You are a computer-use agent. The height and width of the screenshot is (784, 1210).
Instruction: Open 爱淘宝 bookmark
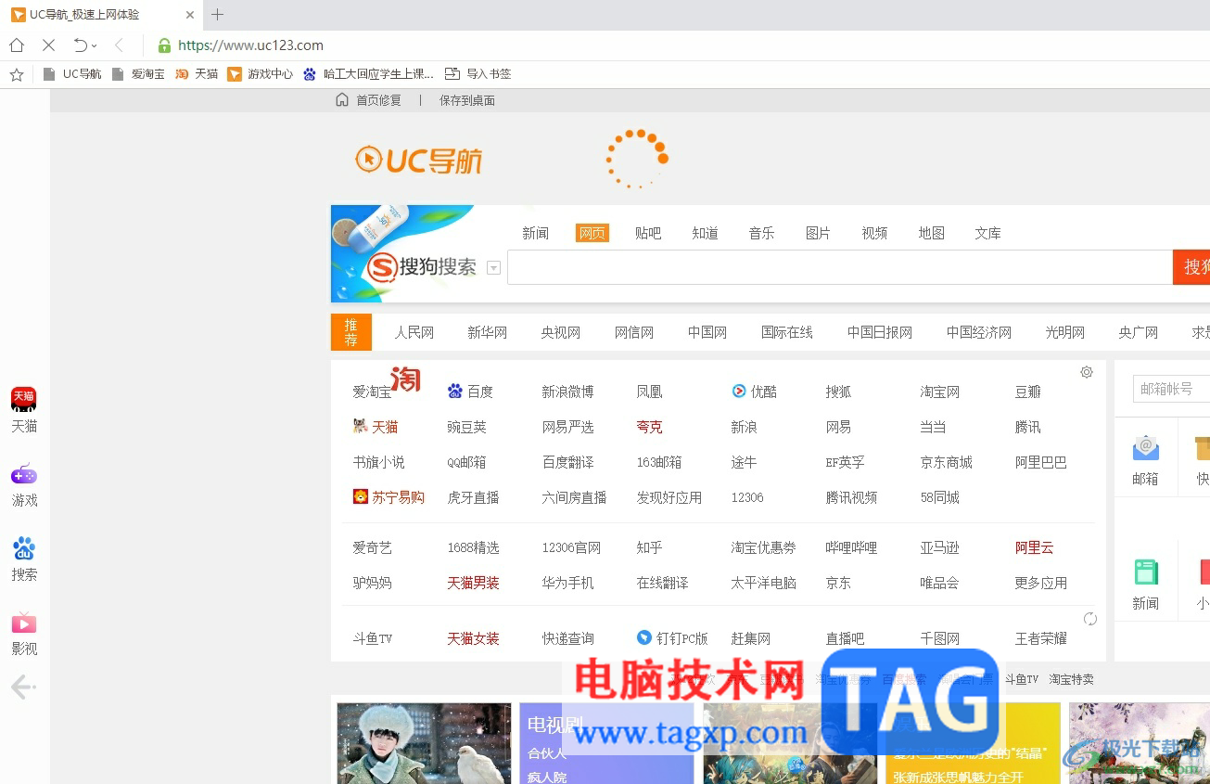point(138,74)
